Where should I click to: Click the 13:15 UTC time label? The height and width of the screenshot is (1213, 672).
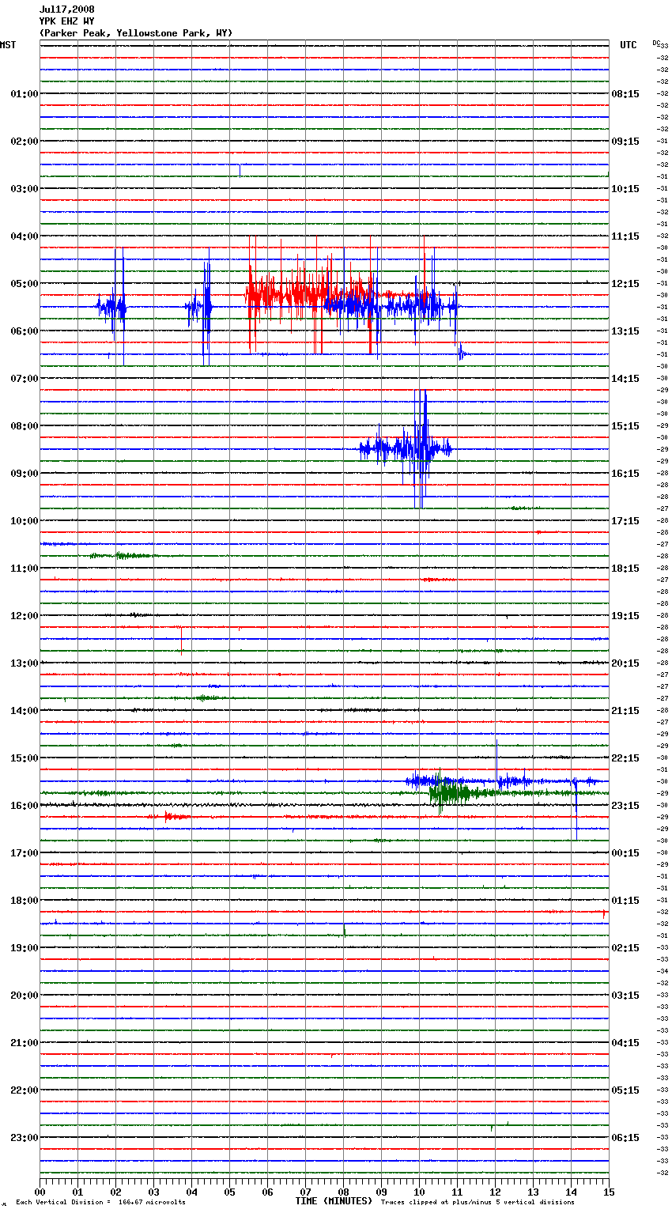tap(625, 331)
